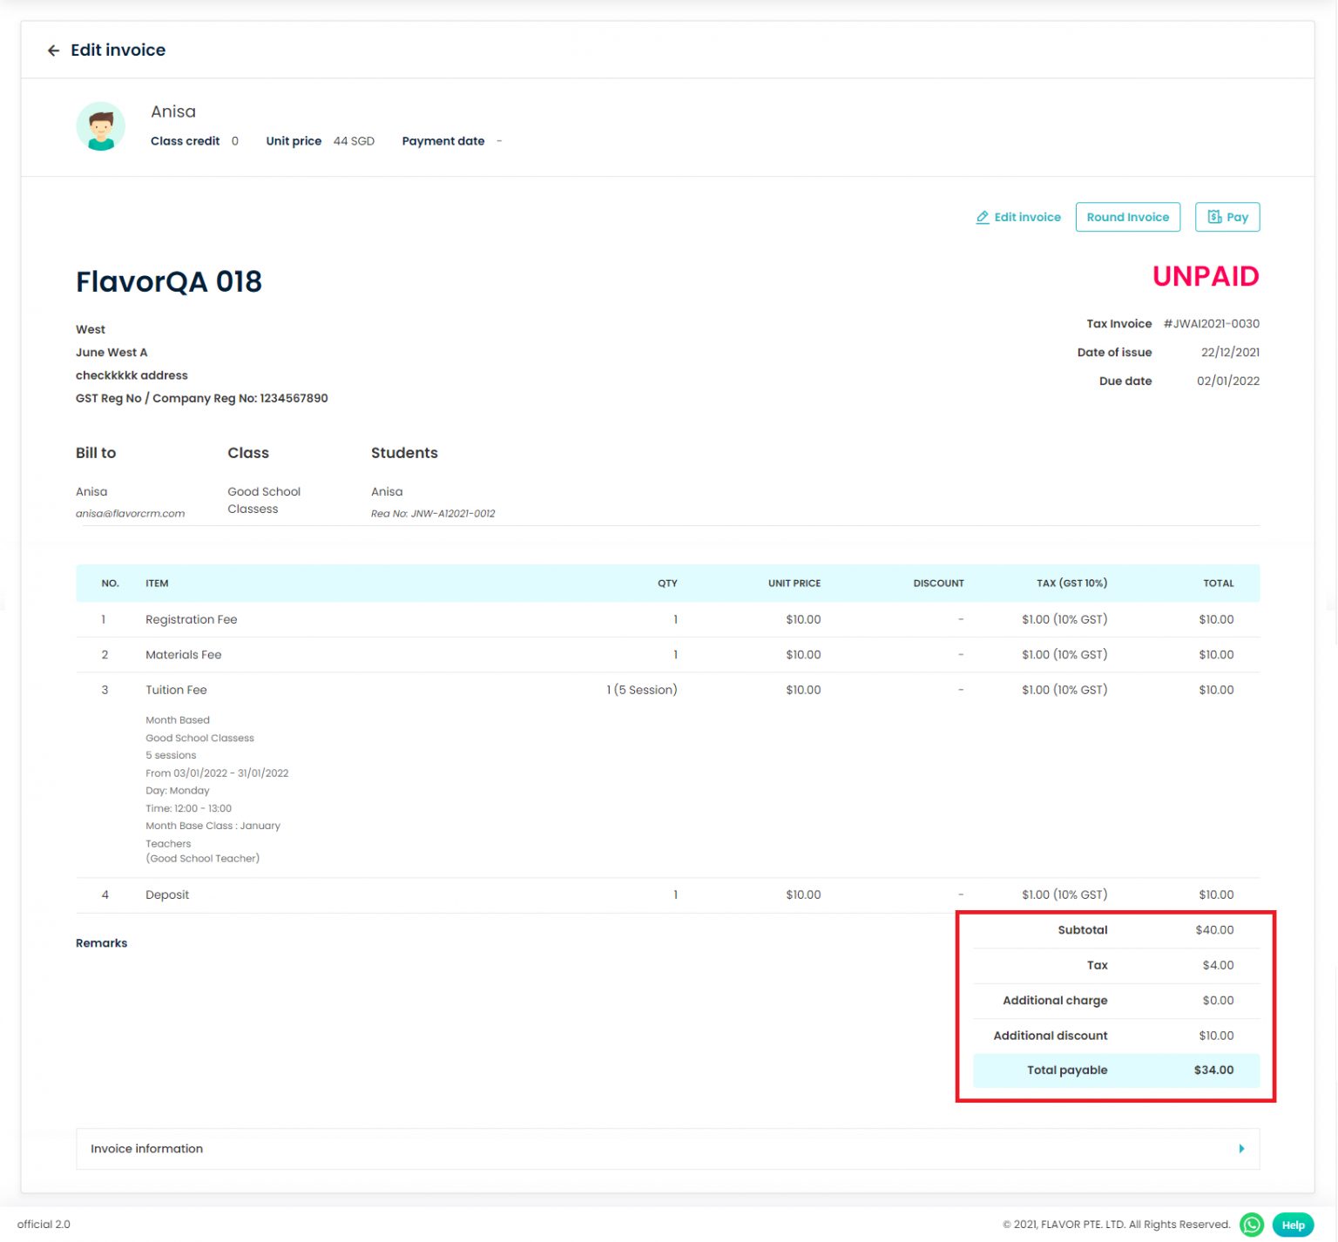
Task: Select the Tuition Fee line item
Action: [176, 690]
